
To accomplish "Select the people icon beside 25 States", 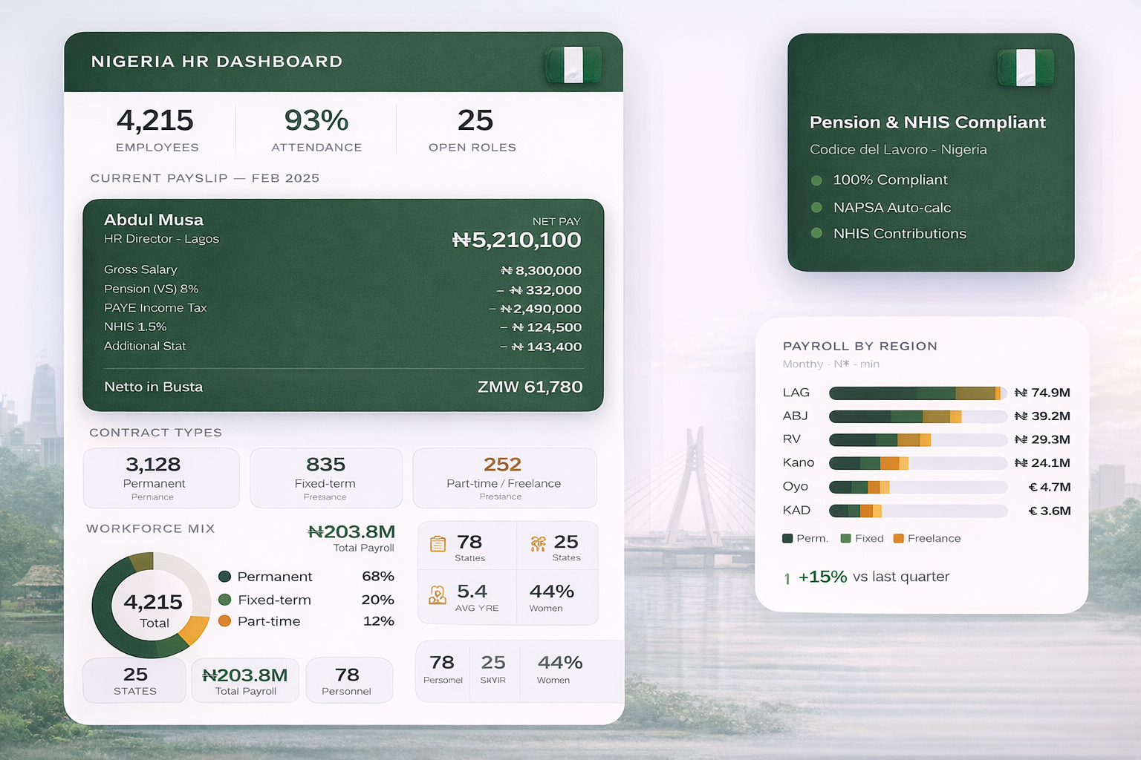I will (538, 544).
